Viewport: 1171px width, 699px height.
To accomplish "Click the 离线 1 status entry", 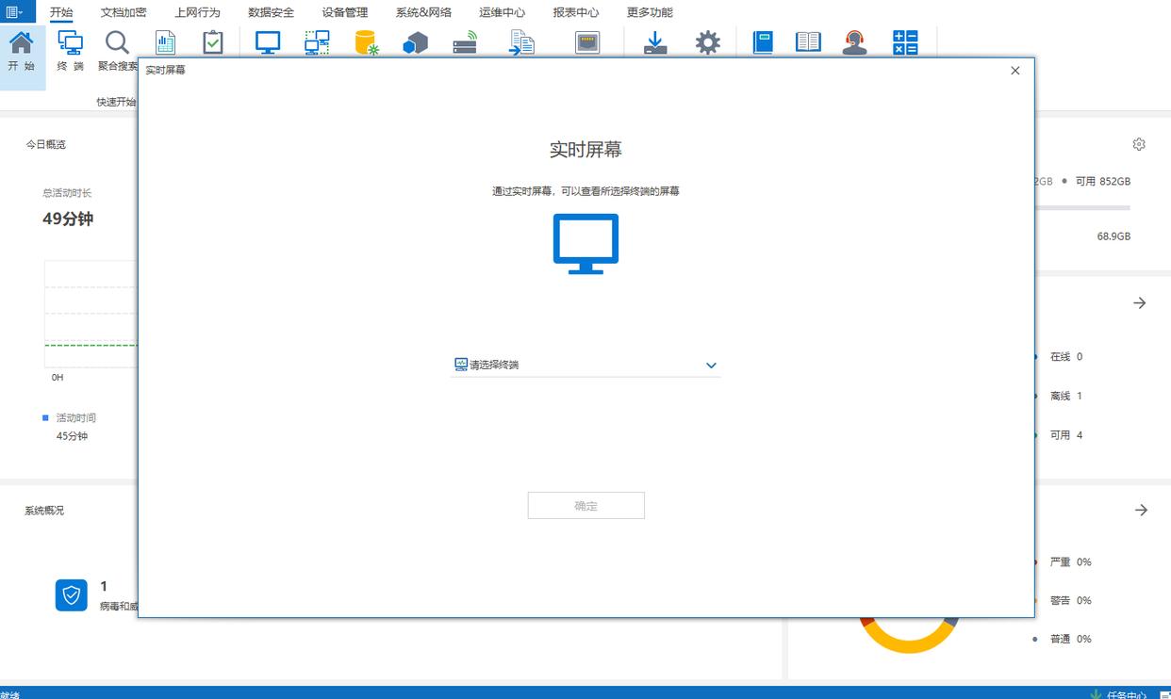I will 1066,396.
